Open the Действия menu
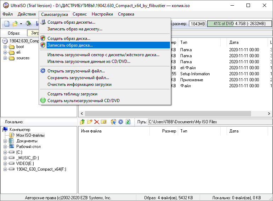 27,14
